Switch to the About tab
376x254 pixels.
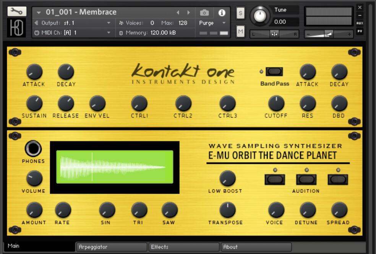256,247
